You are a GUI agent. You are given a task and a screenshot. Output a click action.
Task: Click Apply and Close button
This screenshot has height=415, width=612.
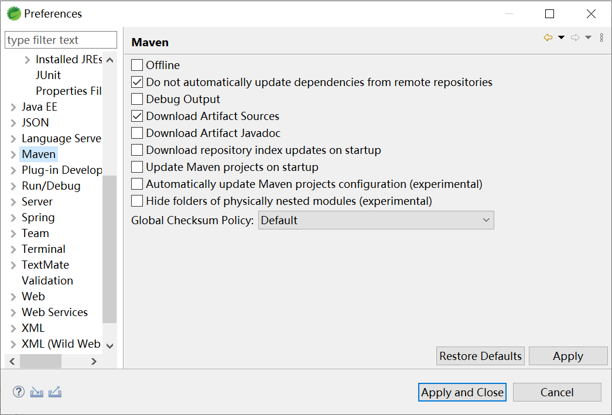463,392
